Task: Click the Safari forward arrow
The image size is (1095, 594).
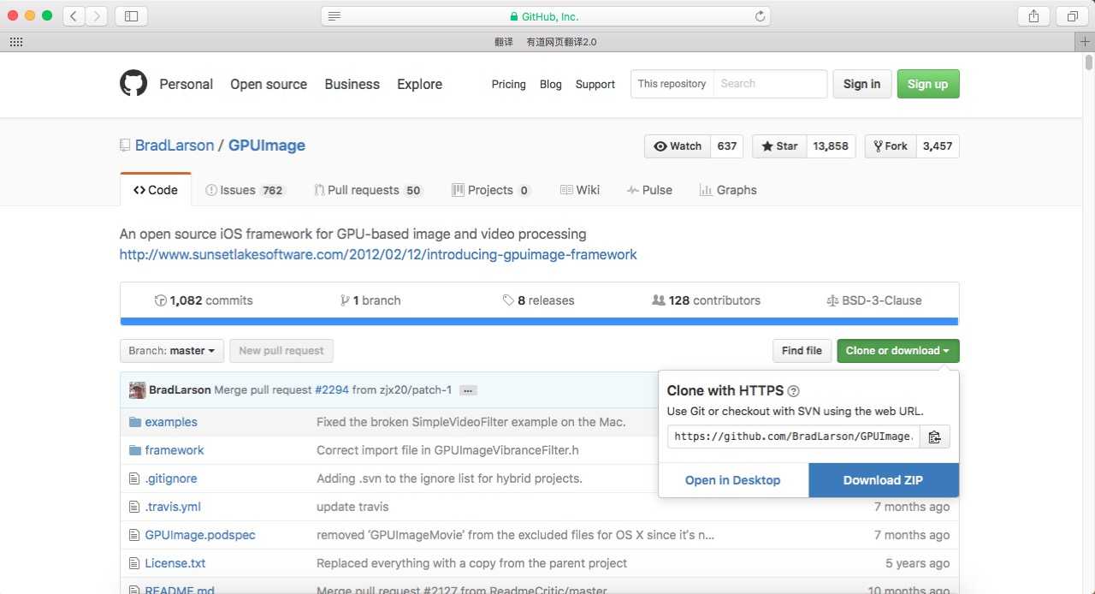Action: (97, 16)
